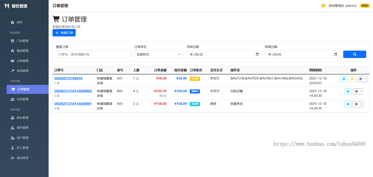Open calendar picker icon of 结束日期
This screenshot has height=177, width=373.
pos(335,54)
